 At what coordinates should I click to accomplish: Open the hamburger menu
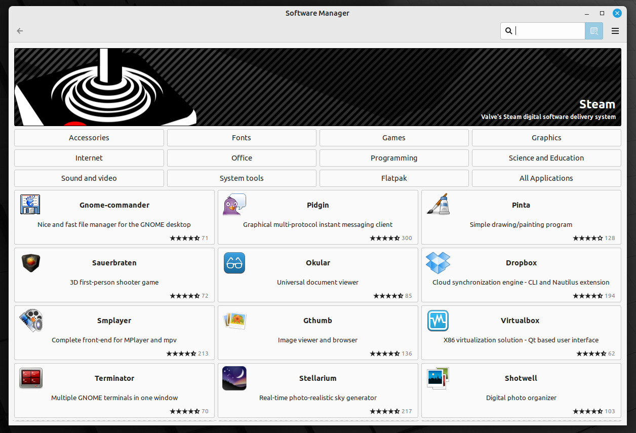coord(615,31)
